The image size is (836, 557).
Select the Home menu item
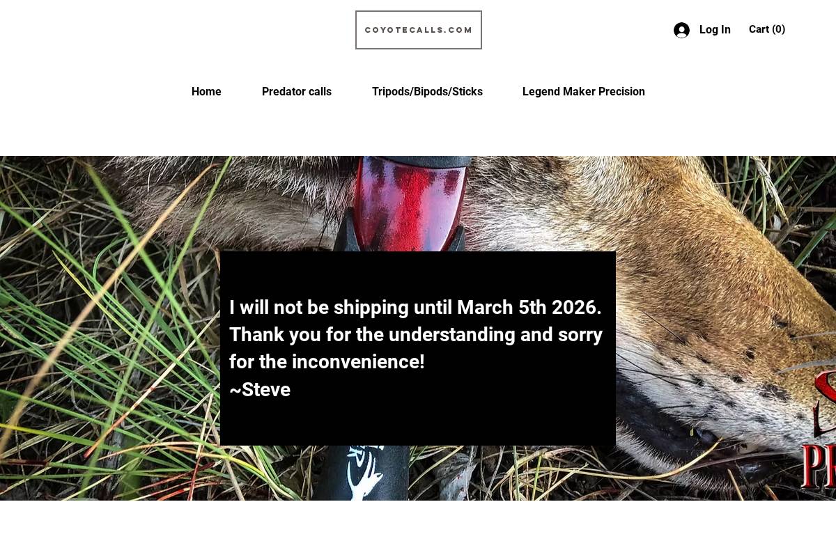pyautogui.click(x=206, y=91)
